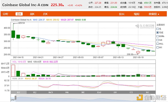Screen dimensions: 168x102
Task: Tick the 无 (none) main indicator checkbox
Action: click(x=157, y=29)
